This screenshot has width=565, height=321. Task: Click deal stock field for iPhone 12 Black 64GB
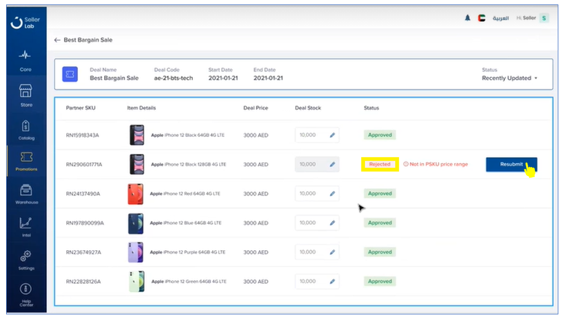(x=316, y=135)
